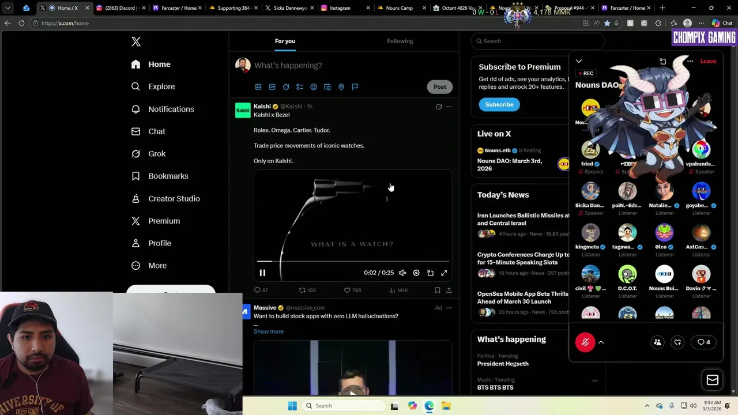The image size is (738, 415).
Task: Open the President Hegseth trend
Action: point(503,364)
